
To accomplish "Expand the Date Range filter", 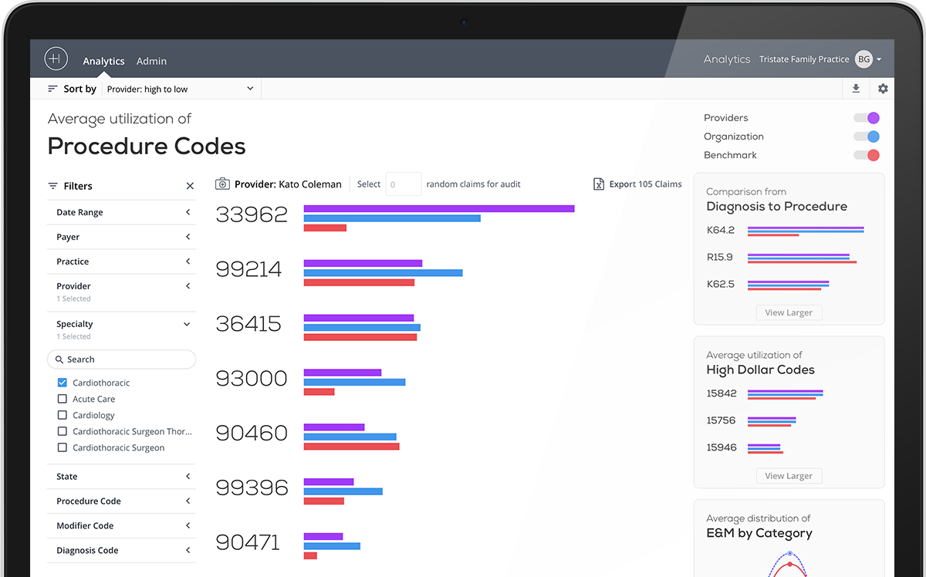I will click(x=122, y=212).
